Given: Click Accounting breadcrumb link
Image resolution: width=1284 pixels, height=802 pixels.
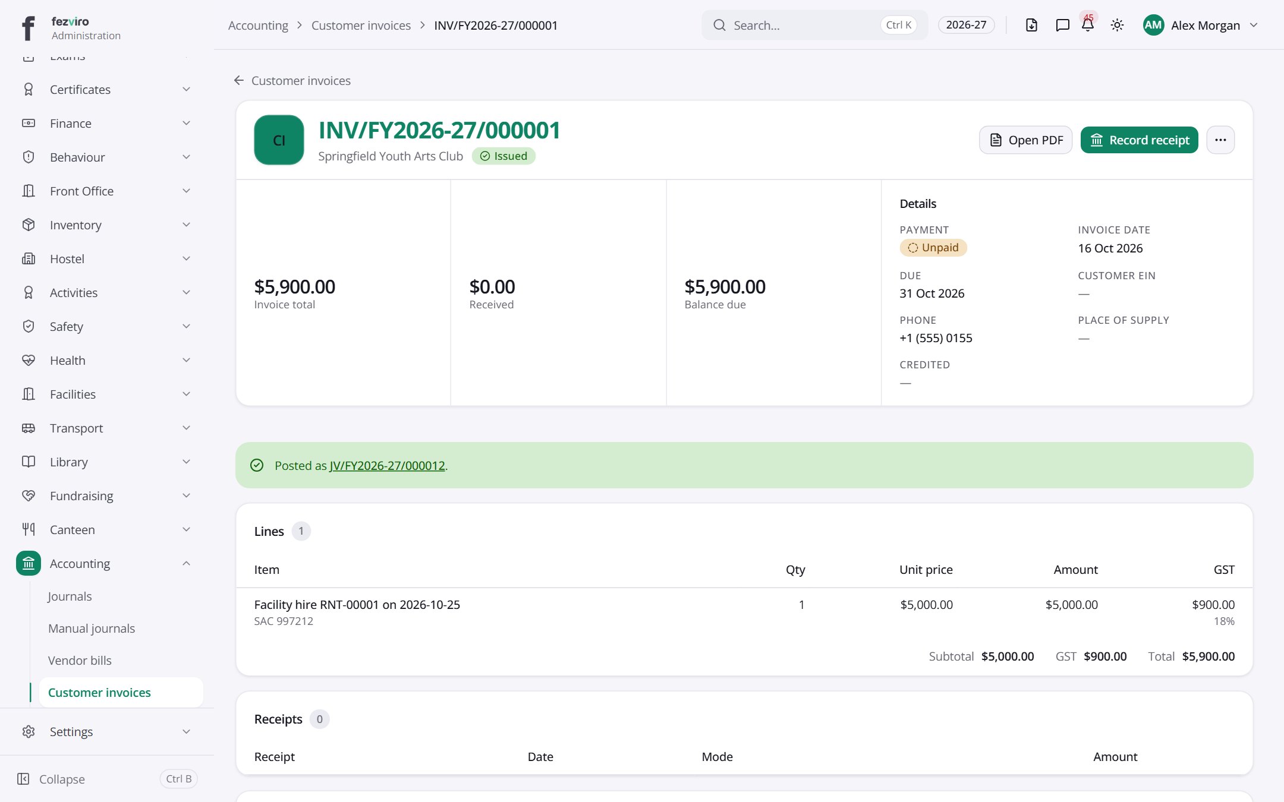Looking at the screenshot, I should click(258, 25).
